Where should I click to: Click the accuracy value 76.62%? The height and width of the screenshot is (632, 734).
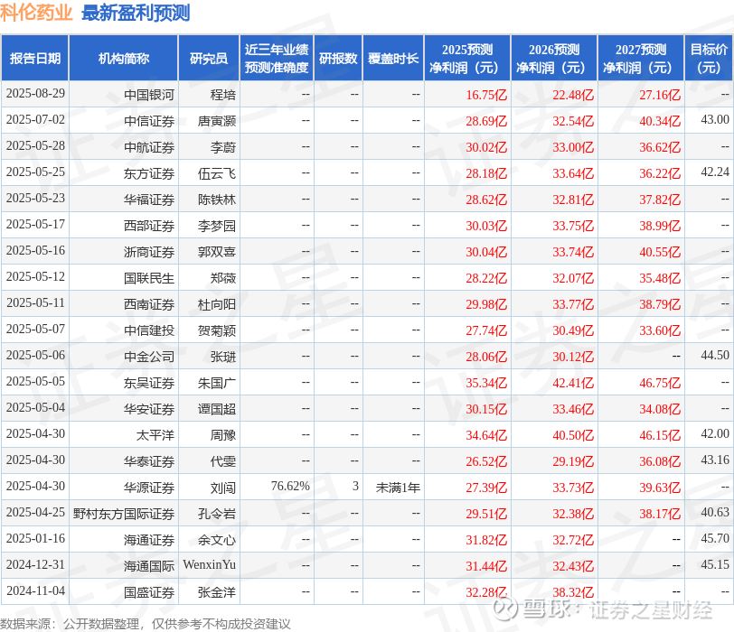[290, 486]
